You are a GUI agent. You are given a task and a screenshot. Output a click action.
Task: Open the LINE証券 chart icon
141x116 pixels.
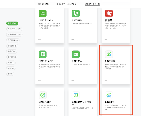point(109,54)
